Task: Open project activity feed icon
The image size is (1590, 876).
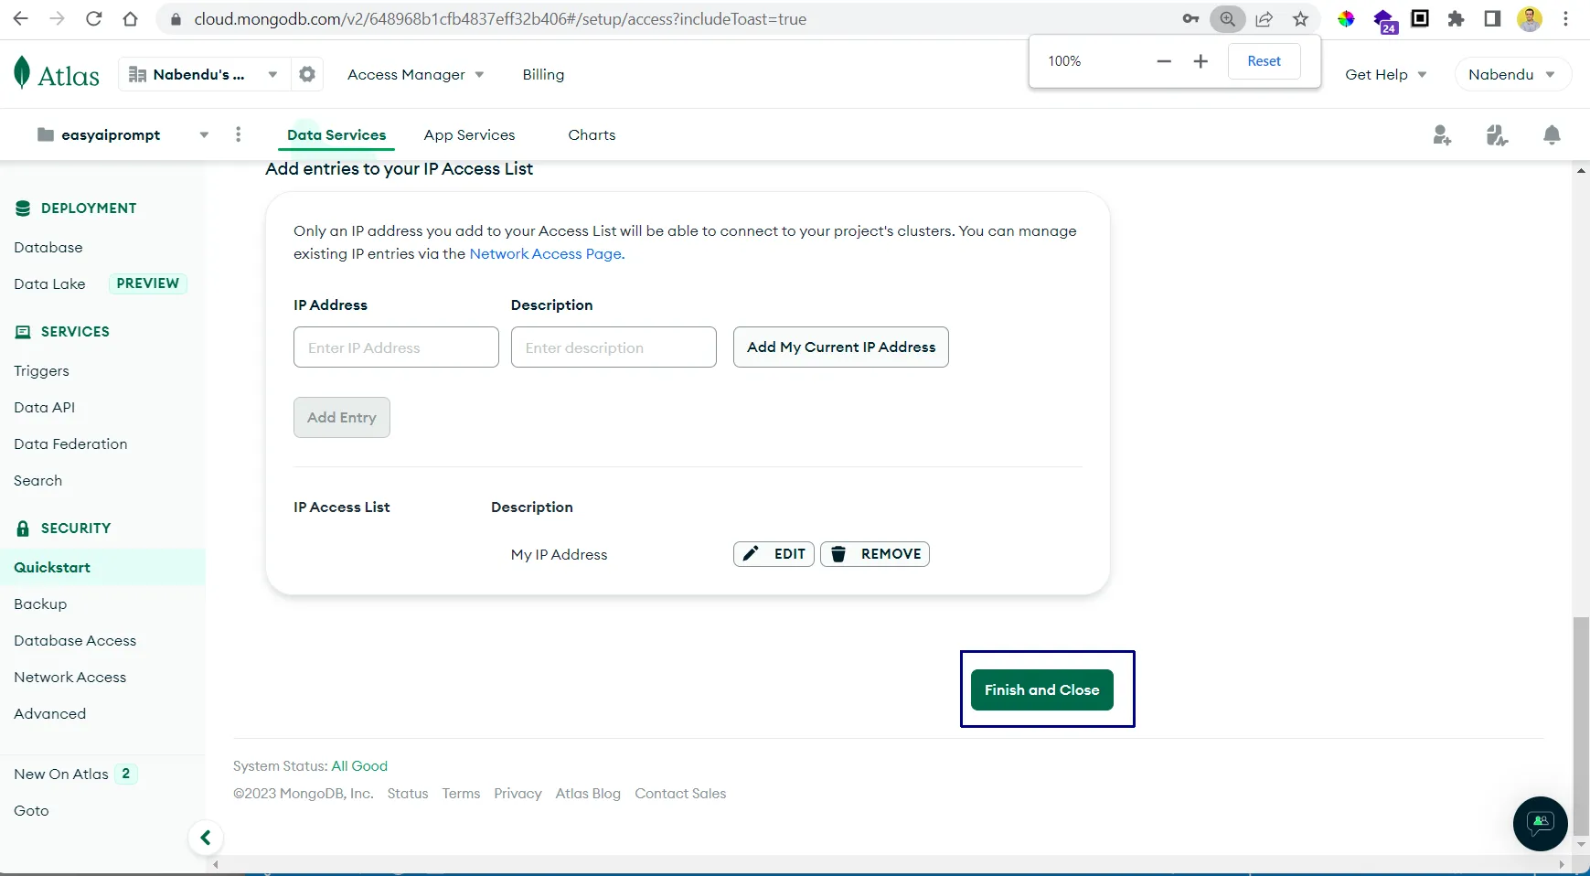Action: pos(1497,135)
